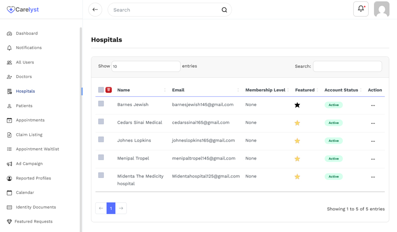Click the Identity Documents card icon
The image size is (397, 232).
9,207
